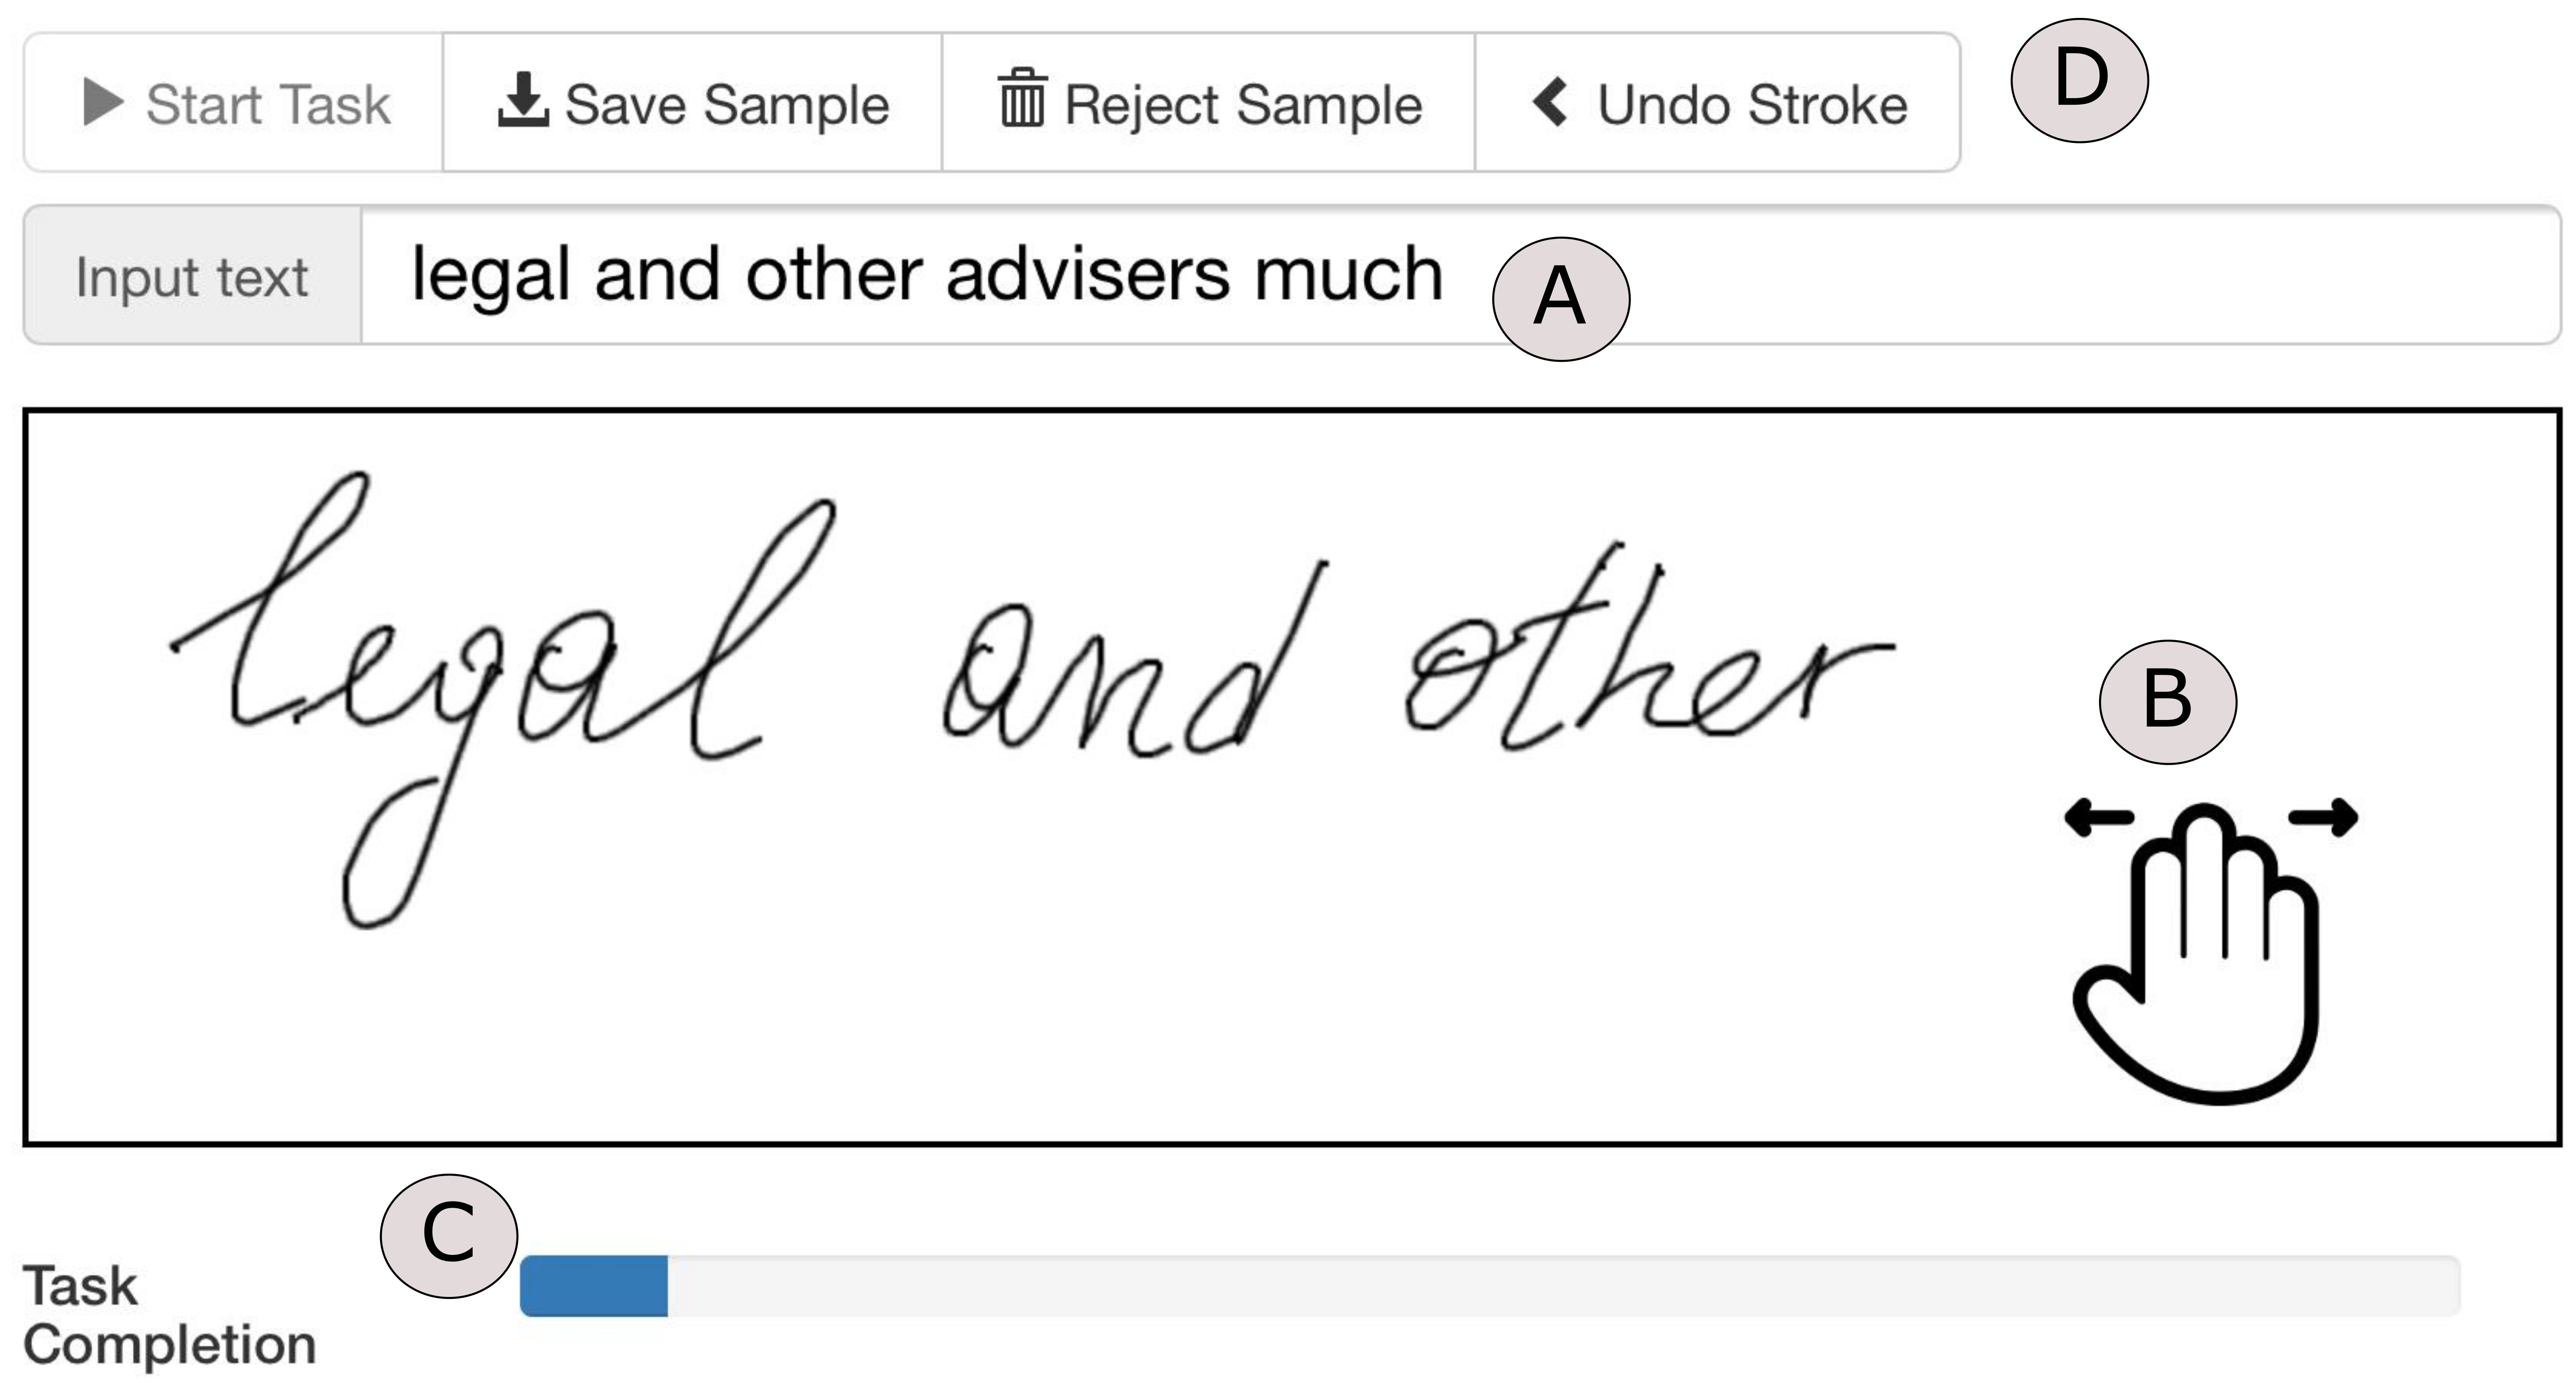
Task: Click the Input text label
Action: [191, 277]
